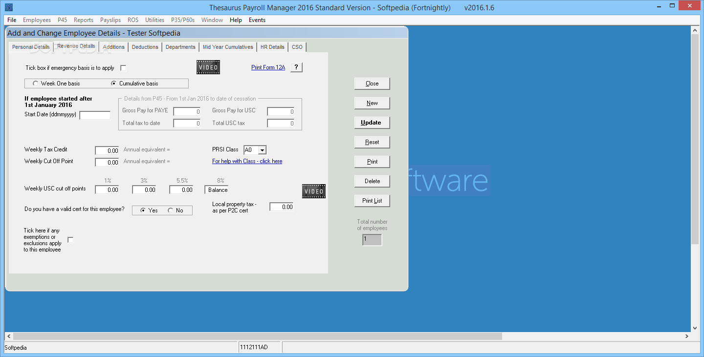Open the File menu

click(x=12, y=20)
